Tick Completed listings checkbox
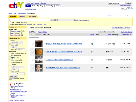 [10, 62]
